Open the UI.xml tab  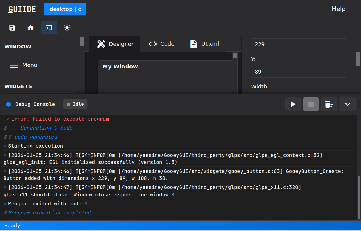204,44
